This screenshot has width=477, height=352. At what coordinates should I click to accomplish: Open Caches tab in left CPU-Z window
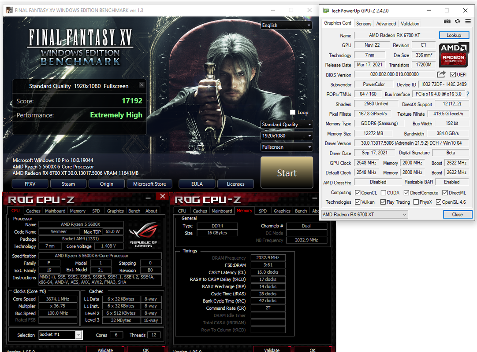[33, 211]
